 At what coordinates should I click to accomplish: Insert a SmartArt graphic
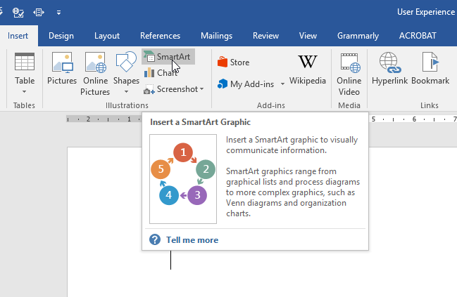click(x=168, y=57)
